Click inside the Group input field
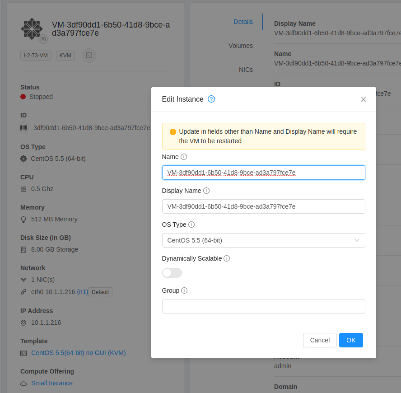Screen dimensions: 401x393 tap(263, 306)
